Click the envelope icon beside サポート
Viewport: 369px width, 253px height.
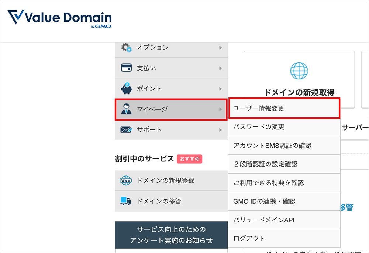[127, 129]
